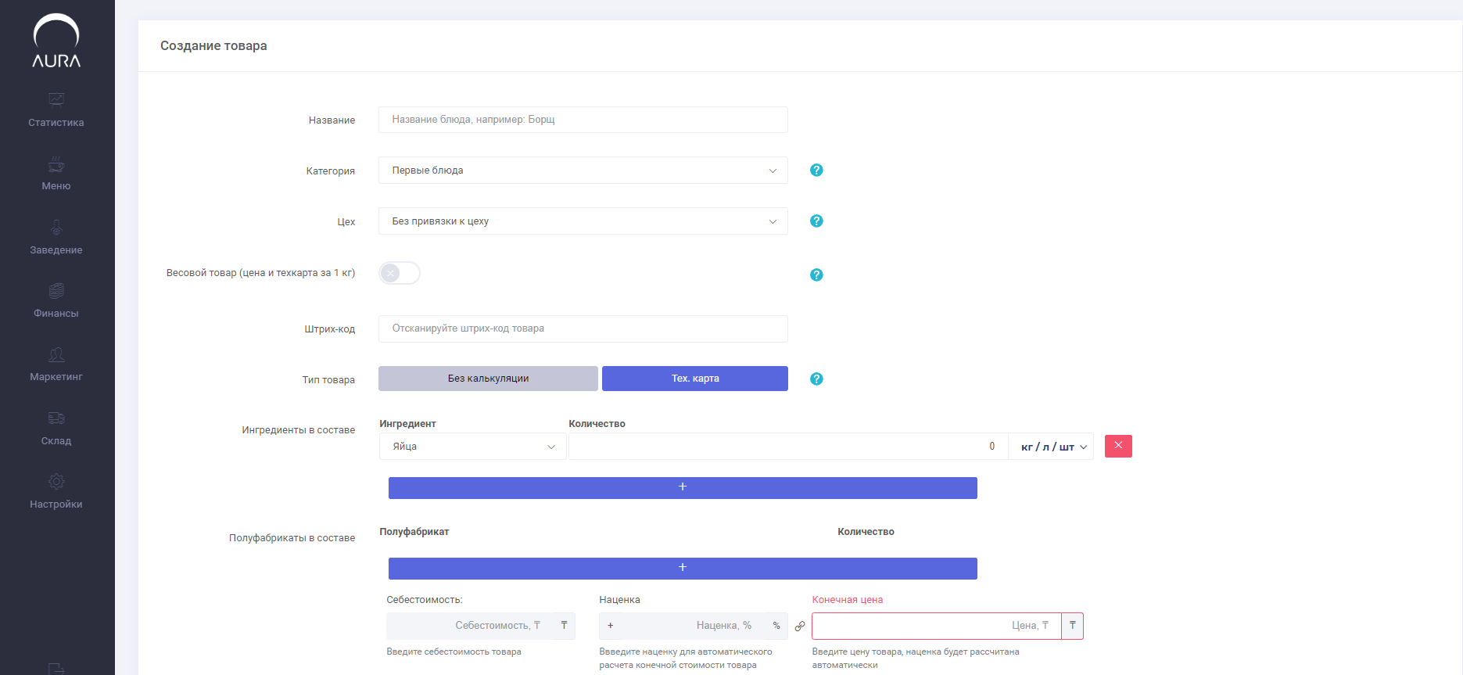
Task: Open the кг / л / шт unit dropdown
Action: (x=1052, y=447)
